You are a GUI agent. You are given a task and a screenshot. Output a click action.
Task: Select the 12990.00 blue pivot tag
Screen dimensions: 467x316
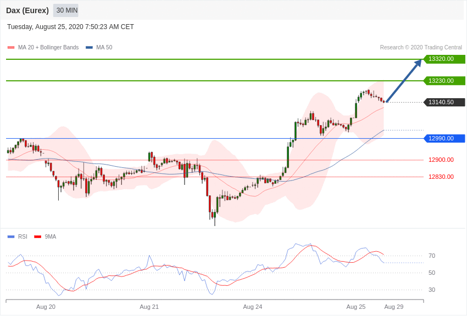[444, 138]
